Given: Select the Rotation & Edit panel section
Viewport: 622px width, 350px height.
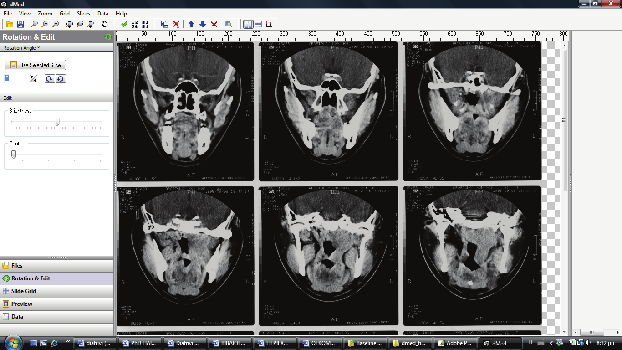Looking at the screenshot, I should coord(57,278).
